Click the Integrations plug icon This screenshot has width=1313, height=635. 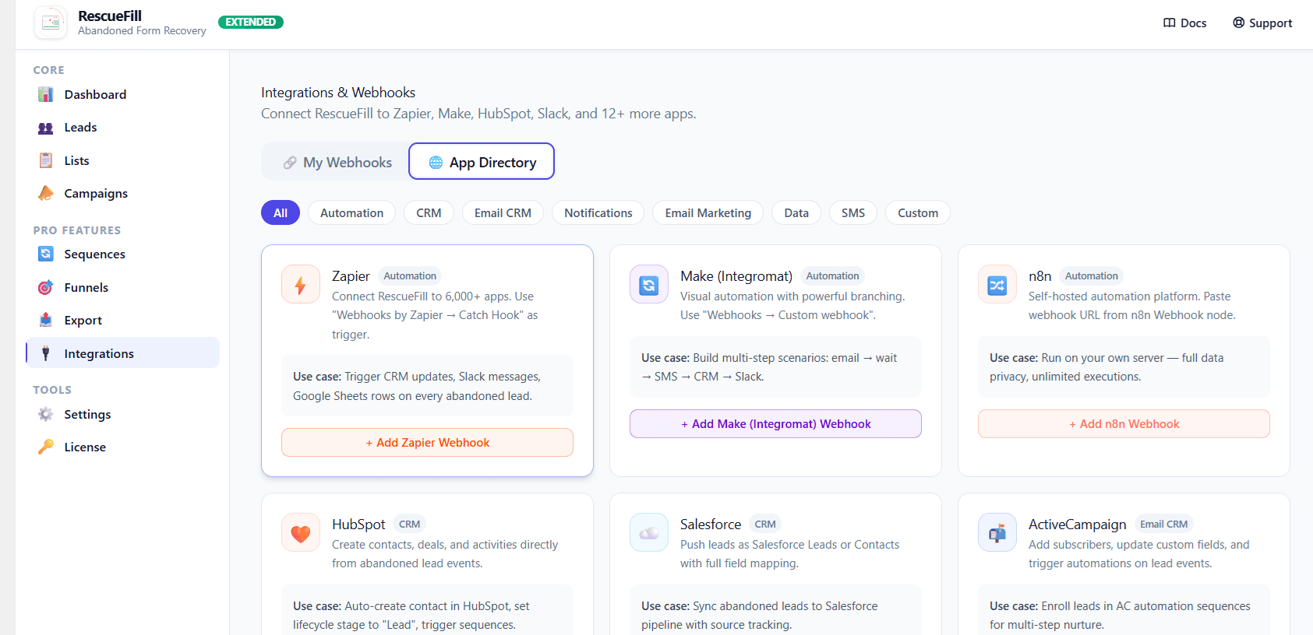tap(46, 353)
